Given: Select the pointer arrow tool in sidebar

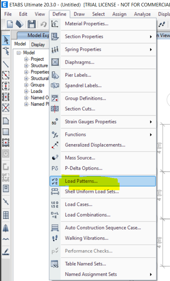Looking at the screenshot, I should coord(6,40).
